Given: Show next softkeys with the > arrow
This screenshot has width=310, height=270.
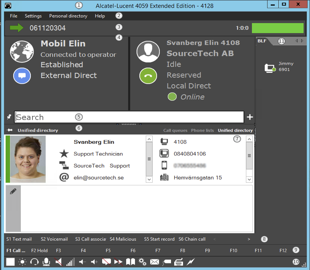Looking at the screenshot, I should pyautogui.click(x=249, y=239).
